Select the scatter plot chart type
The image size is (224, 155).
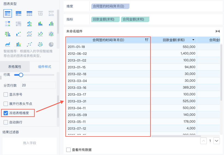click(29, 44)
